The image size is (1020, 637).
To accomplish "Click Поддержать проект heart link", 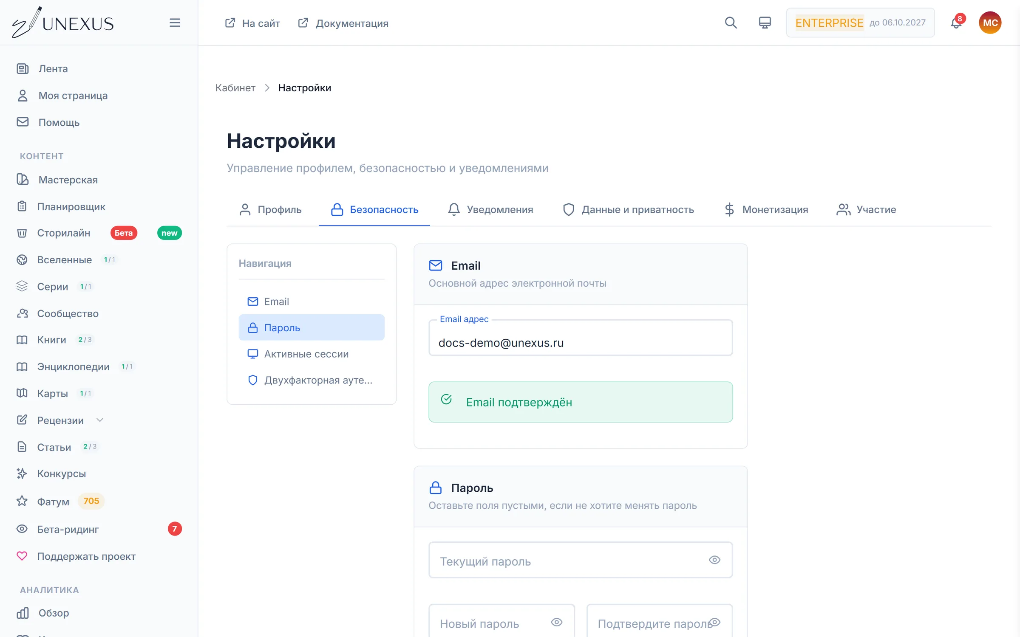I will [86, 556].
